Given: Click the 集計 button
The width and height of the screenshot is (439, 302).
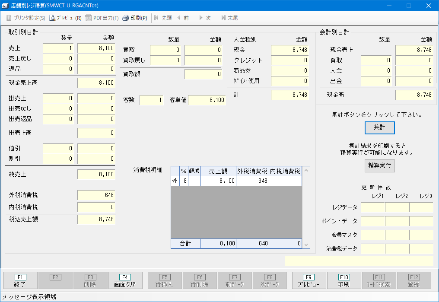Looking at the screenshot, I should click(379, 128).
